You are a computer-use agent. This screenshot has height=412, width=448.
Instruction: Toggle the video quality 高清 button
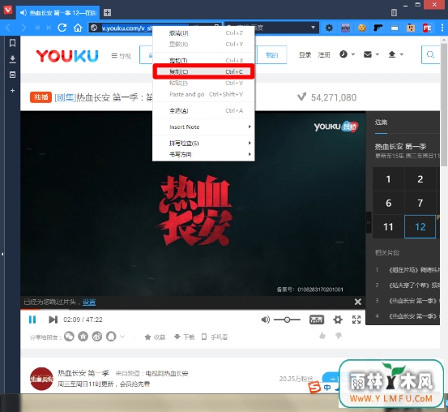point(317,320)
